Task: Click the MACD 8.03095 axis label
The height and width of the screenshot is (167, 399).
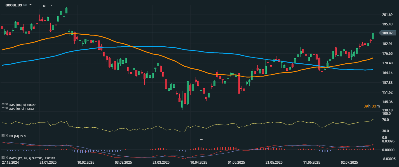Action: click(x=388, y=141)
